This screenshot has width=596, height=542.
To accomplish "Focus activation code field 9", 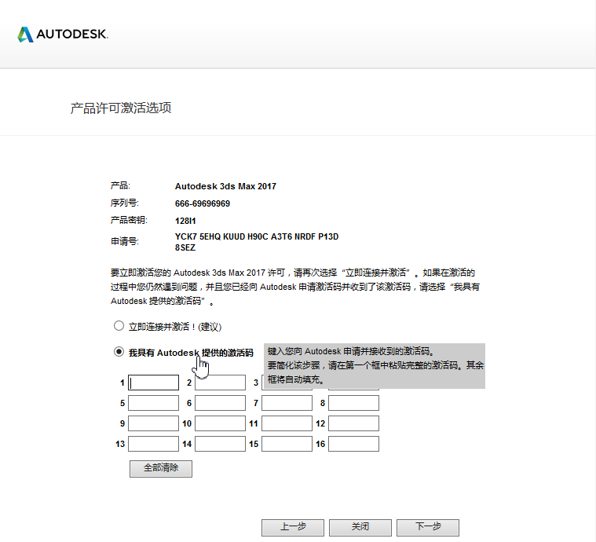I will click(x=154, y=423).
